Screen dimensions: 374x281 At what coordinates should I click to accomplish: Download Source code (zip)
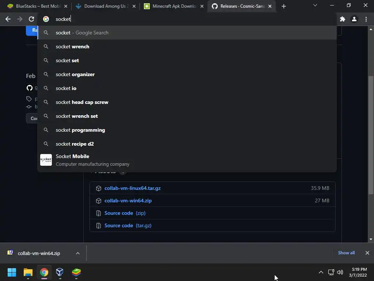pyautogui.click(x=125, y=213)
